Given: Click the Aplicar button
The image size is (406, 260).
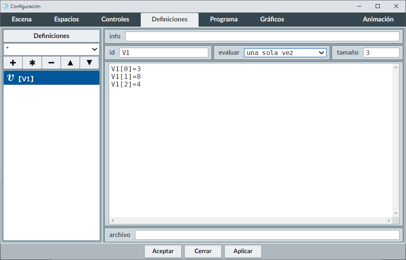Looking at the screenshot, I should (x=243, y=251).
